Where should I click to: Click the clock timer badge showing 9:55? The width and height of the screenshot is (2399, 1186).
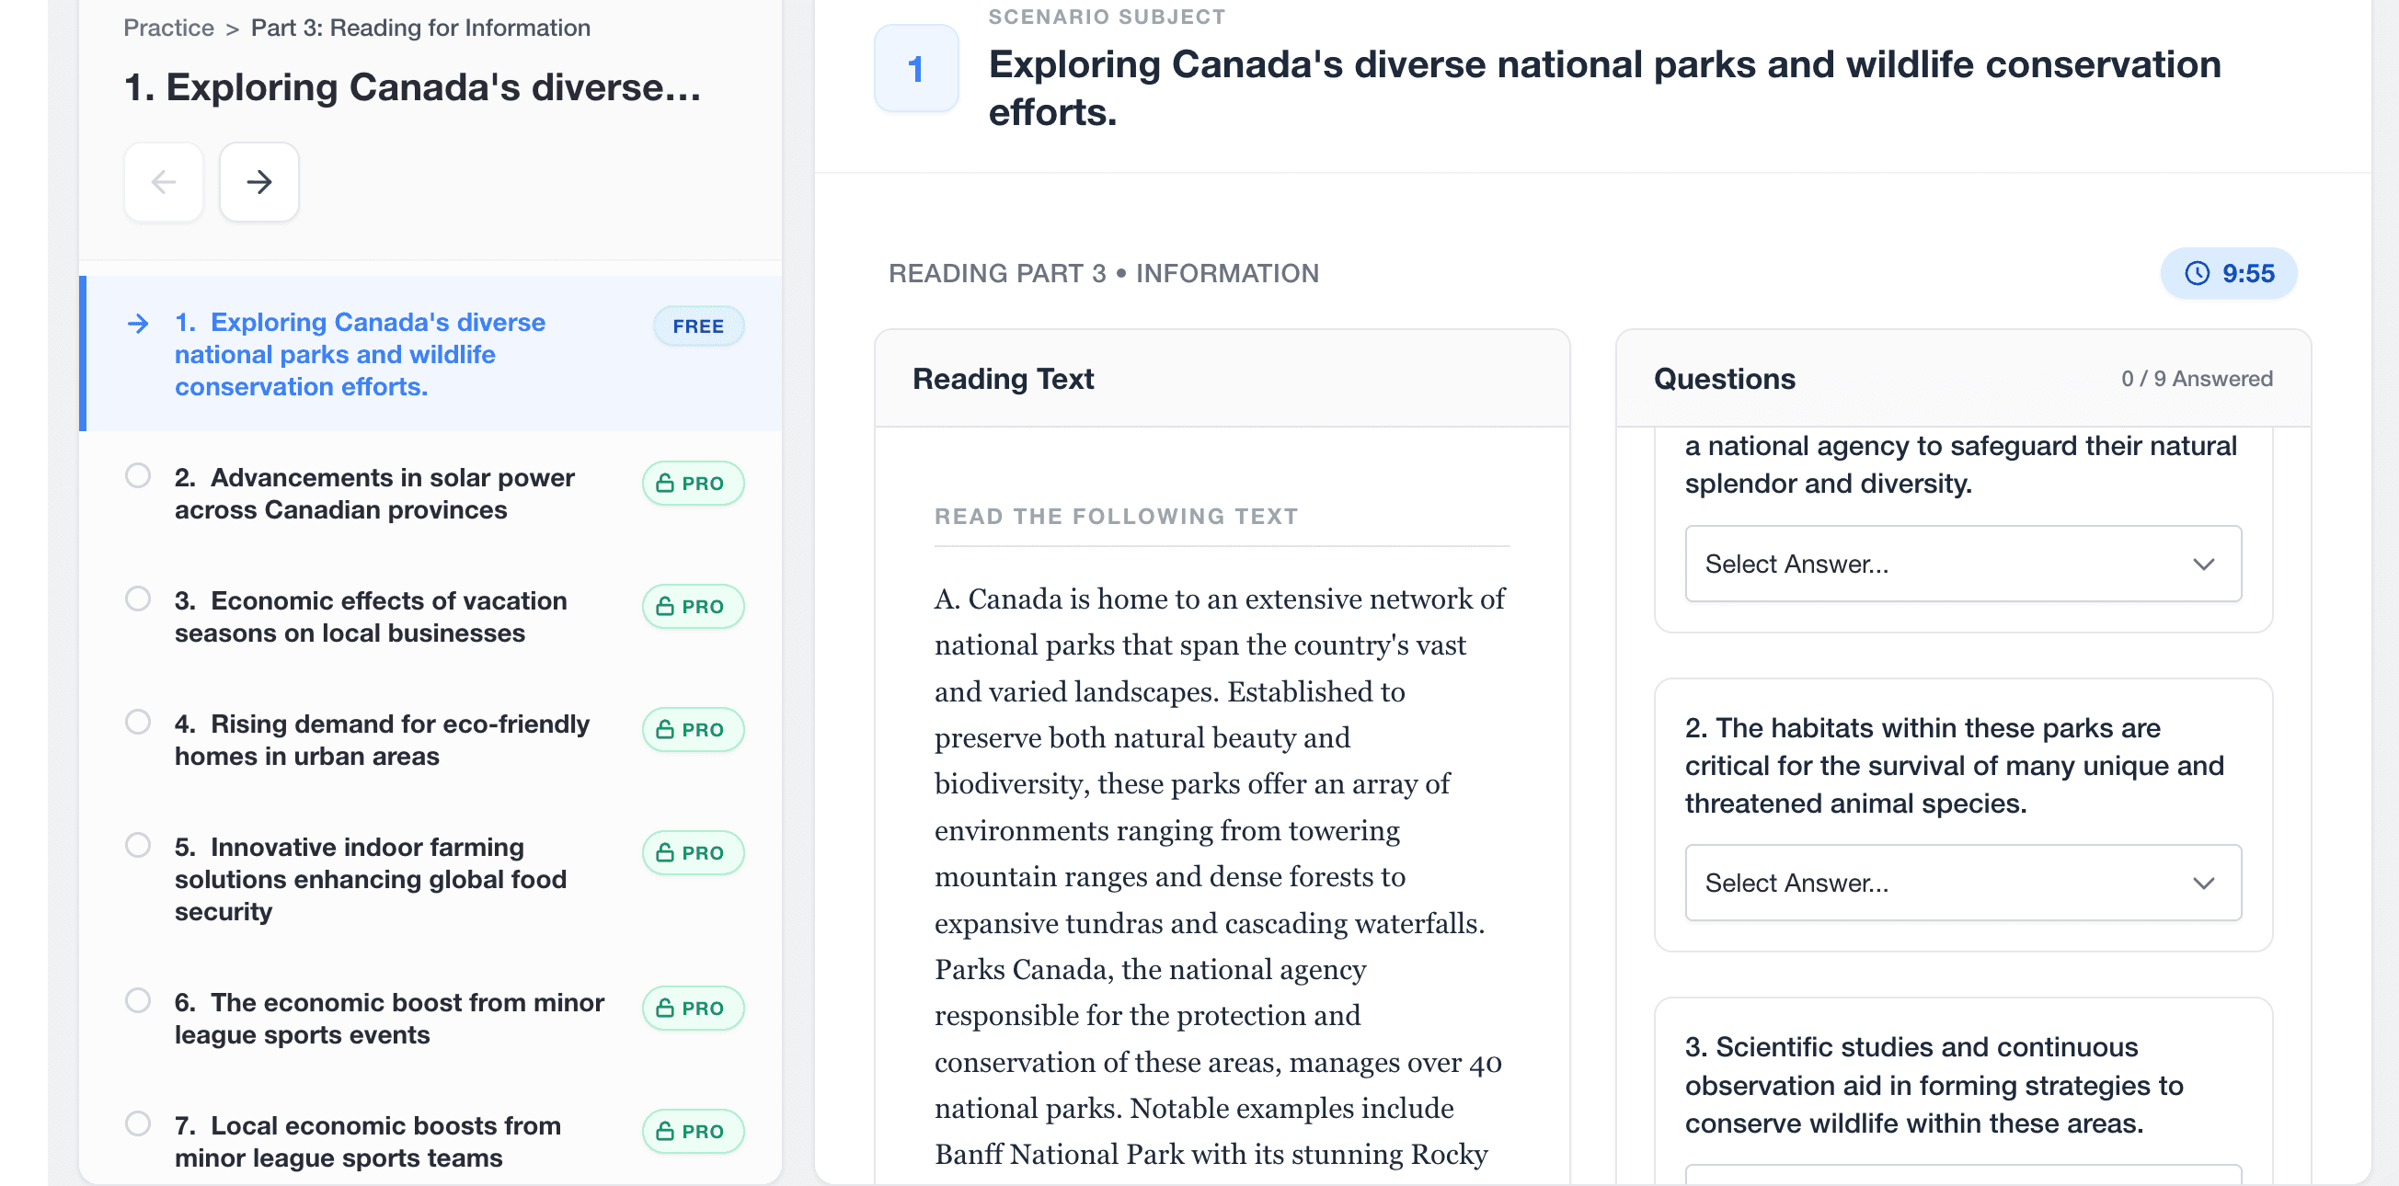[x=2228, y=273]
